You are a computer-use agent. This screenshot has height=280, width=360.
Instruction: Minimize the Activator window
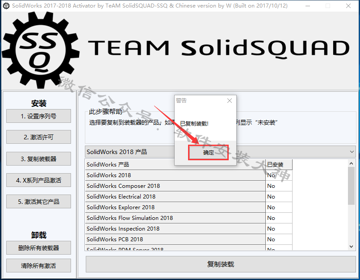(308, 6)
